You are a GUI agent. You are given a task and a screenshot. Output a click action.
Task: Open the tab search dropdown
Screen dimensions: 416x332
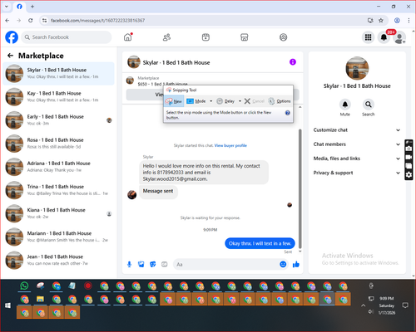7,7
